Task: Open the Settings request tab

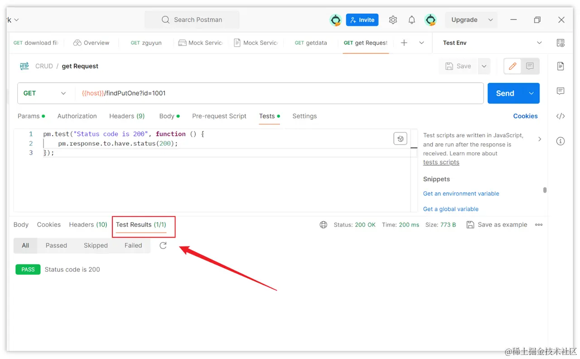Action: [x=304, y=116]
